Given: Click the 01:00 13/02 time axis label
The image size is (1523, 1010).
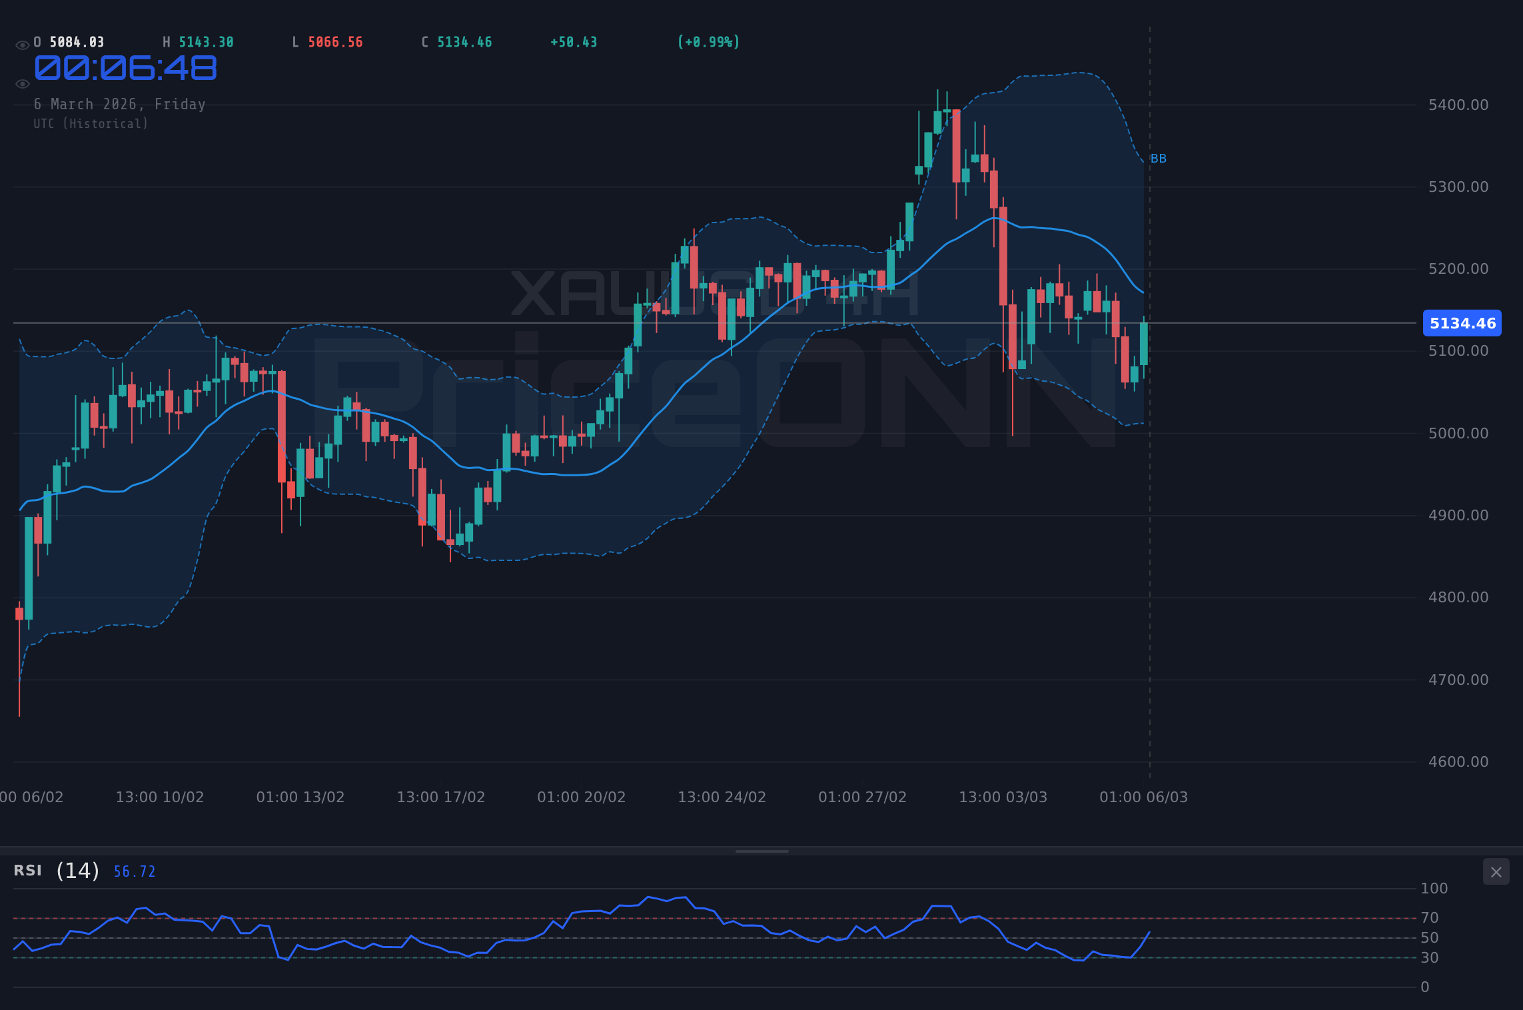Looking at the screenshot, I should pos(300,797).
